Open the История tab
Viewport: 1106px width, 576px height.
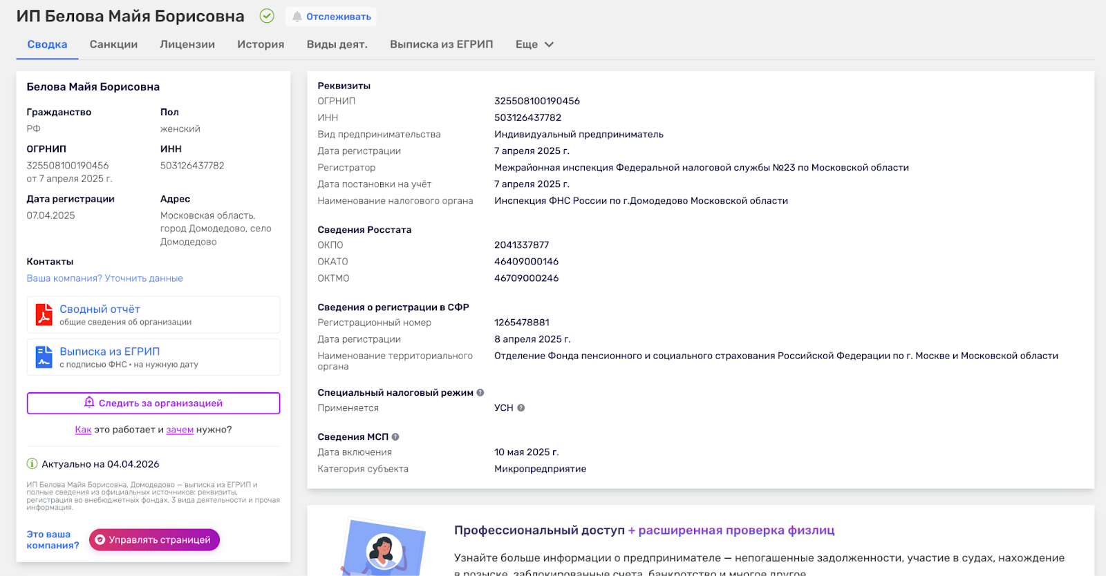coord(261,44)
